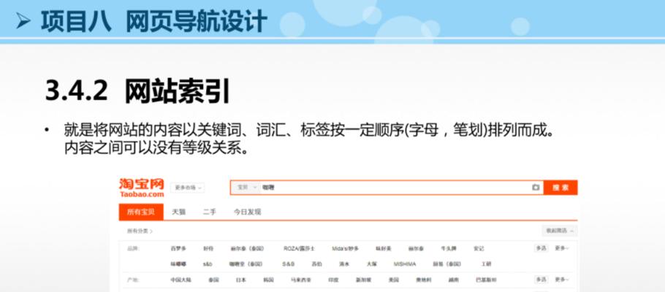The width and height of the screenshot is (665, 292).
Task: Select brand 百梦多
Action: click(x=178, y=249)
